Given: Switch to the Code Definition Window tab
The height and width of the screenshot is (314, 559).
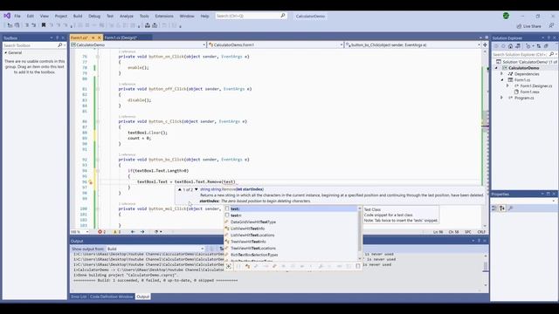Looking at the screenshot, I should (x=111, y=297).
